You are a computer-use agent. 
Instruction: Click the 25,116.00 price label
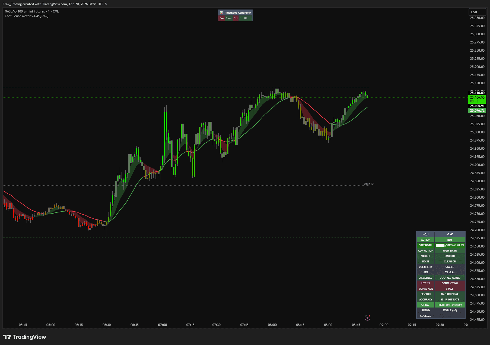[x=477, y=93]
